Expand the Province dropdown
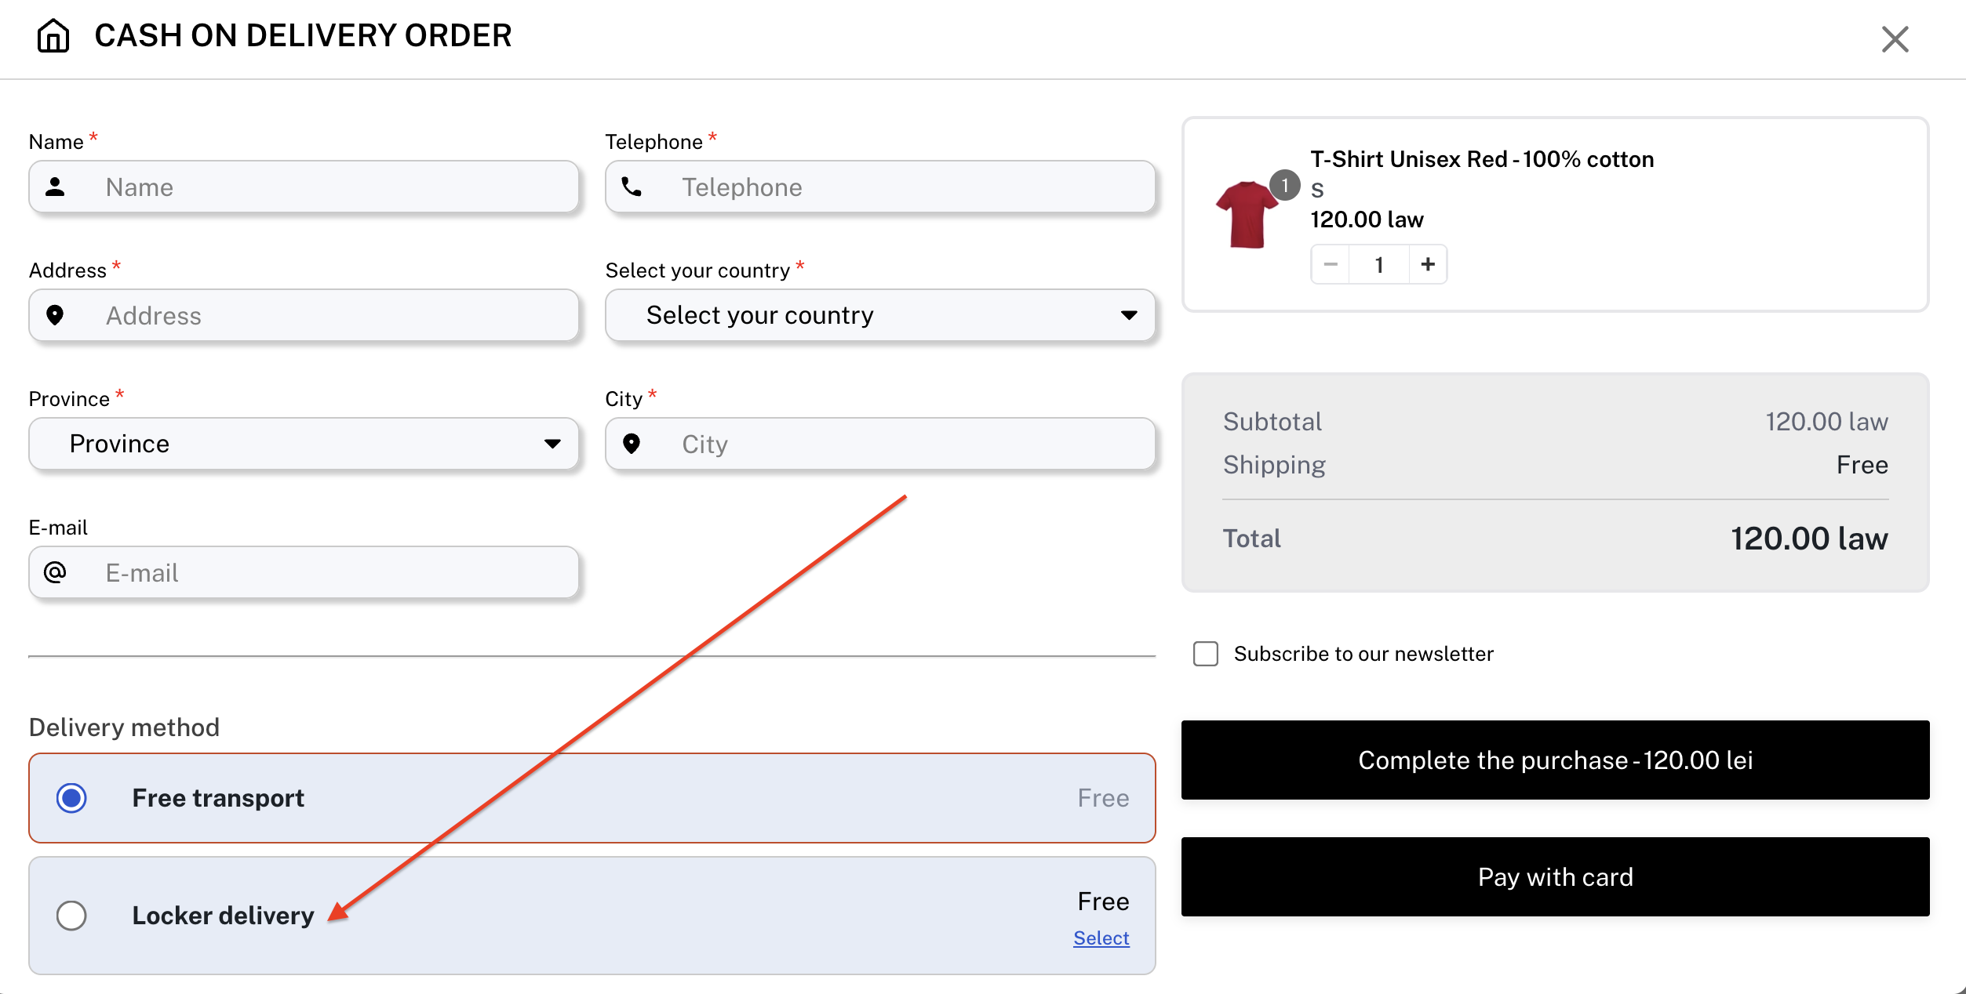Viewport: 1966px width, 994px height. coord(304,444)
